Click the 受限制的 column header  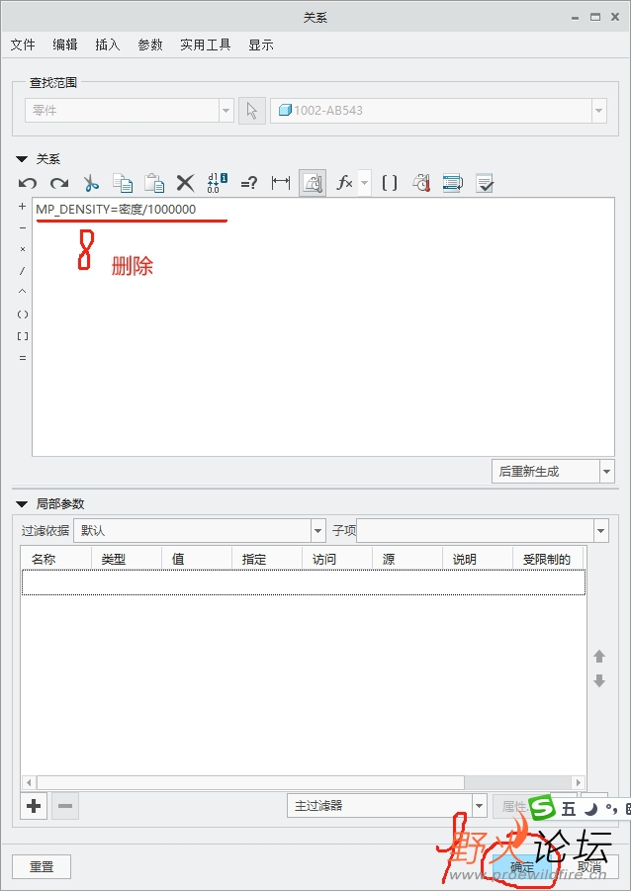(x=549, y=559)
